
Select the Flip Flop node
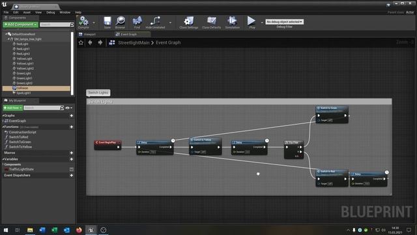click(x=294, y=149)
